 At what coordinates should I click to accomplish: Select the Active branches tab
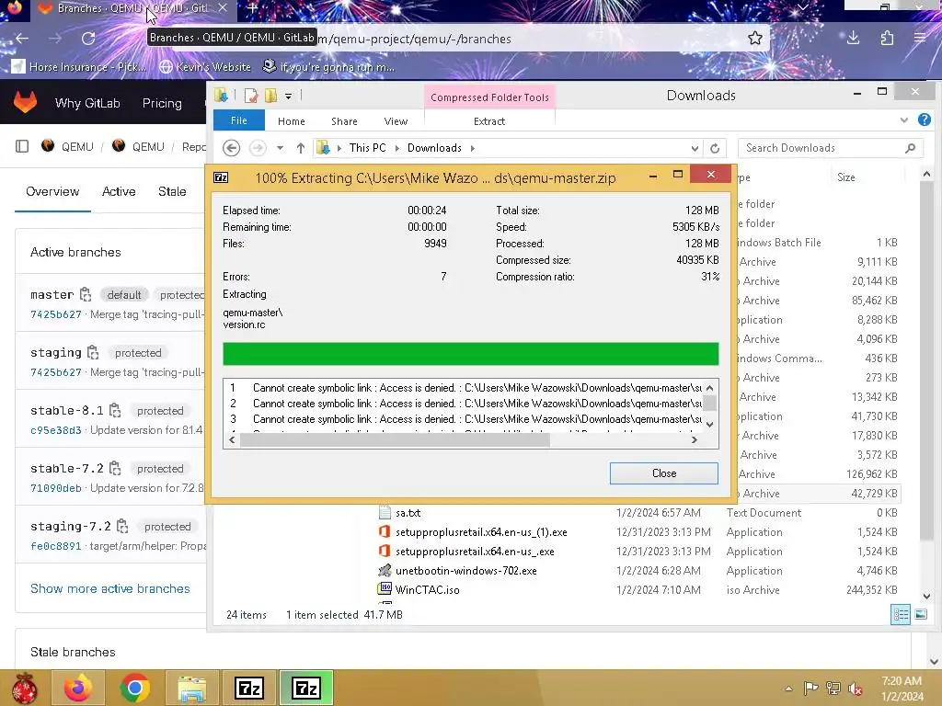point(119,191)
